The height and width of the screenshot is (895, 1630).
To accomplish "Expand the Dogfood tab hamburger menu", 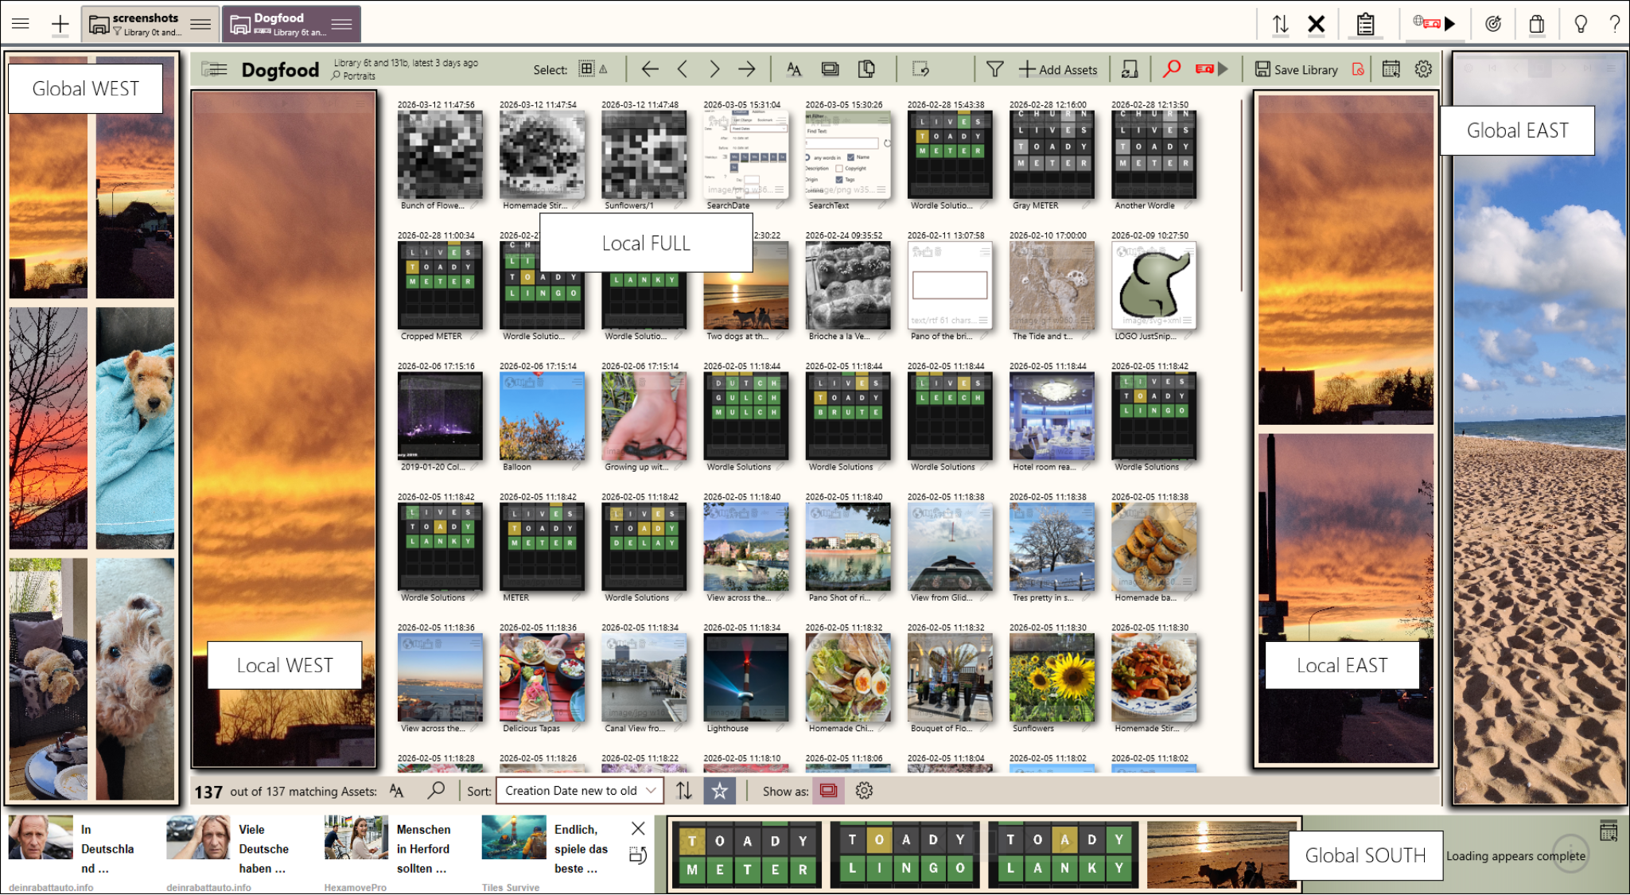I will click(342, 24).
